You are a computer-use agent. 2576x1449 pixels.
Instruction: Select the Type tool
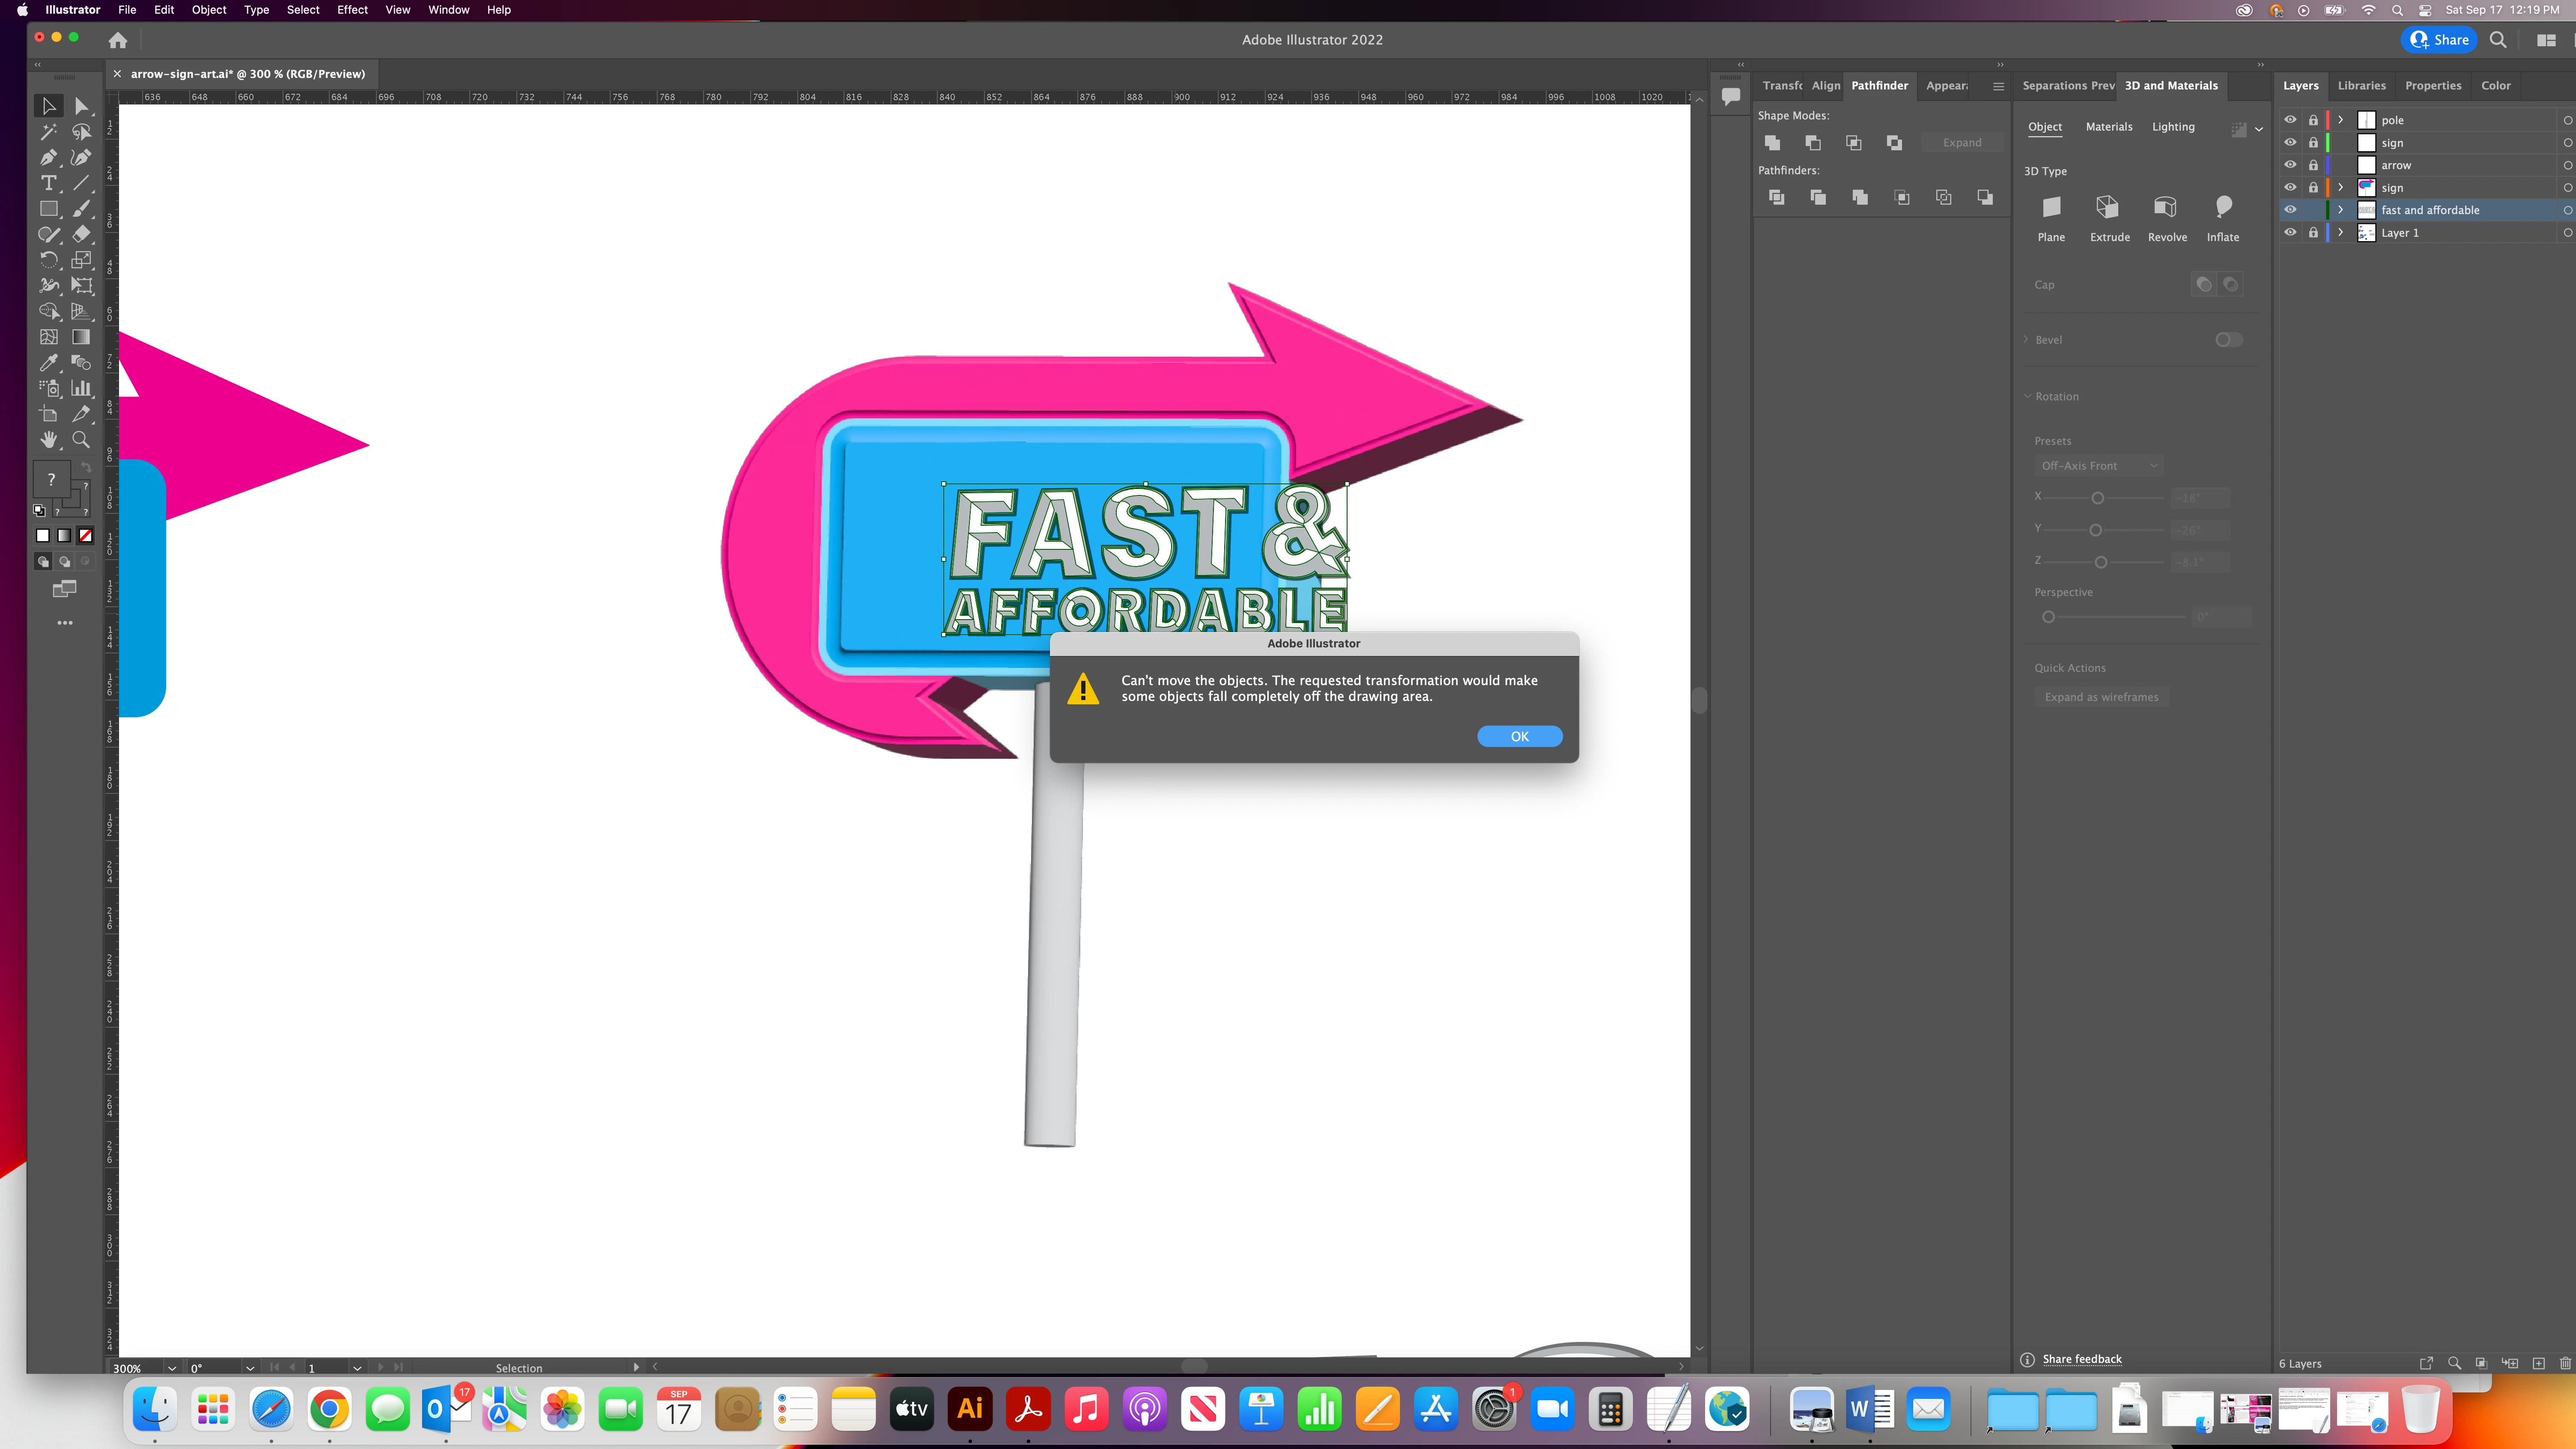(48, 183)
